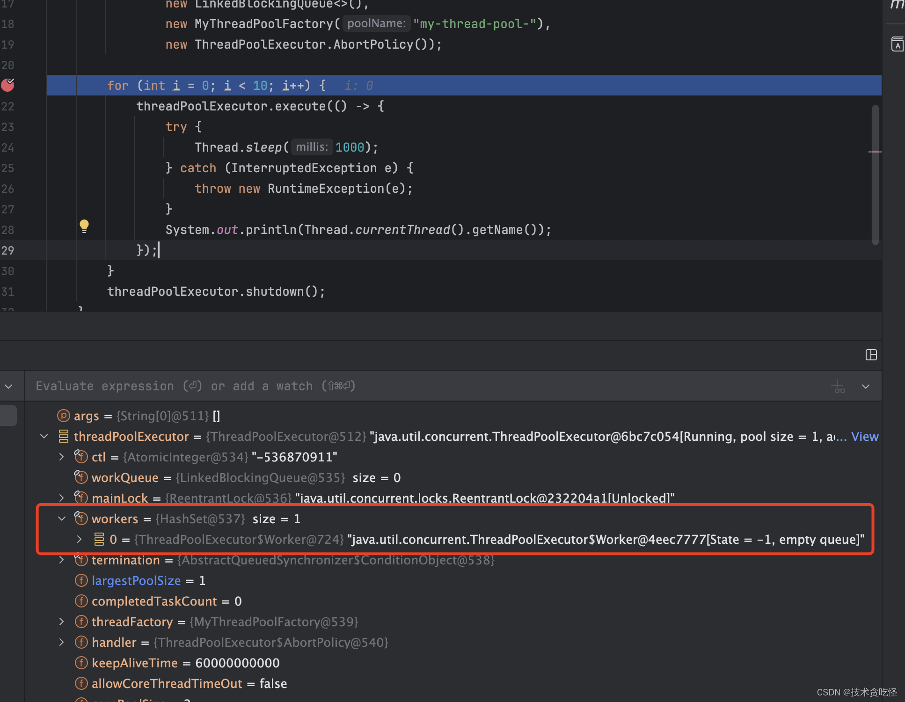Click the Thread.sleep call text
This screenshot has width=905, height=702.
pyautogui.click(x=286, y=147)
